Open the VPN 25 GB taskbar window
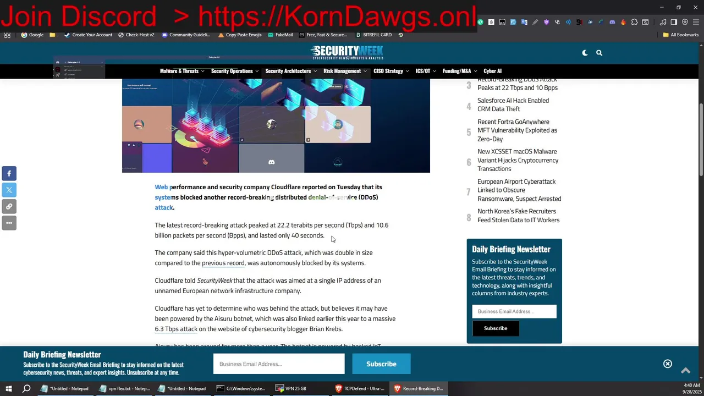 pos(300,388)
